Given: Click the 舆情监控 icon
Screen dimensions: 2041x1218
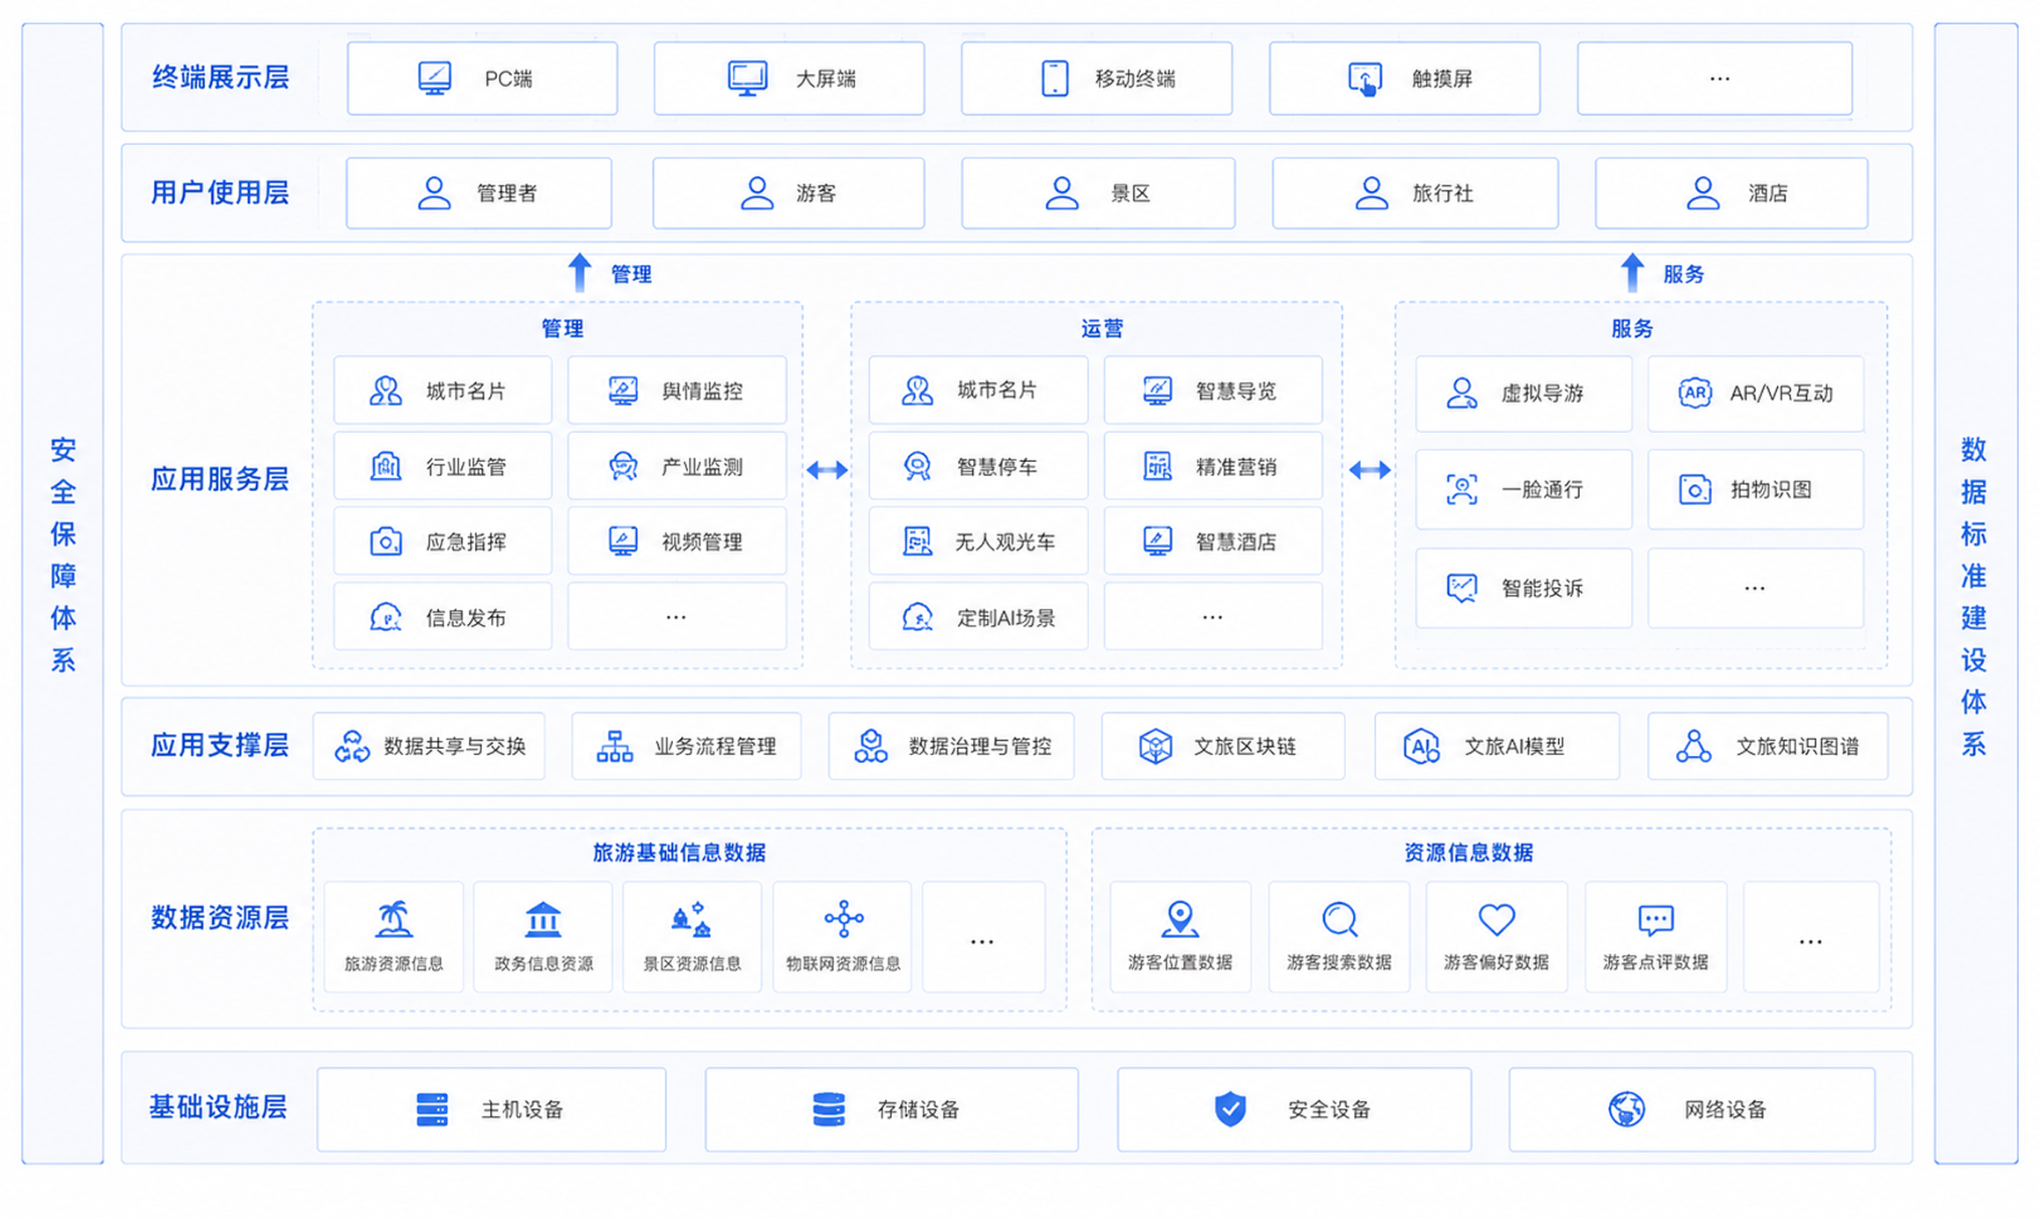Looking at the screenshot, I should [623, 391].
